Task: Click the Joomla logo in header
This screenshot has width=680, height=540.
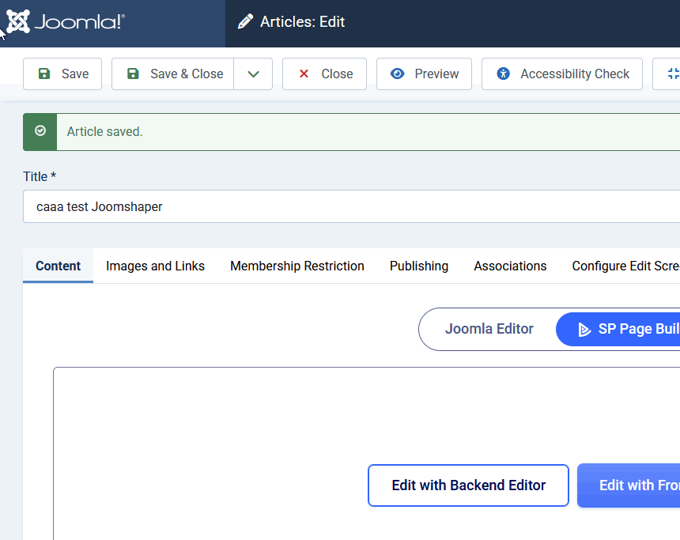Action: tap(65, 22)
